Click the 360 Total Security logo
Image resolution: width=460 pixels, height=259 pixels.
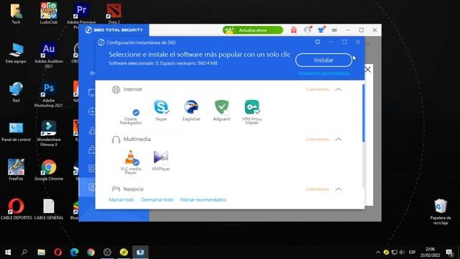[x=114, y=30]
